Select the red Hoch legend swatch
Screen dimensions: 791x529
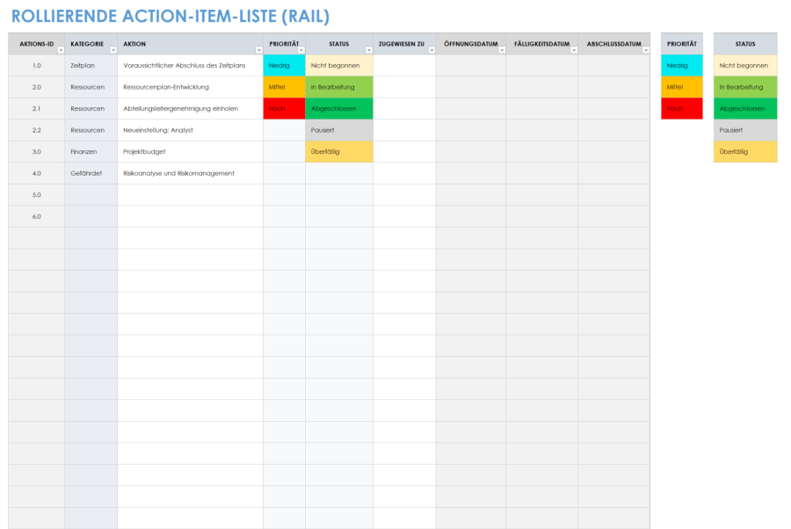(x=682, y=108)
